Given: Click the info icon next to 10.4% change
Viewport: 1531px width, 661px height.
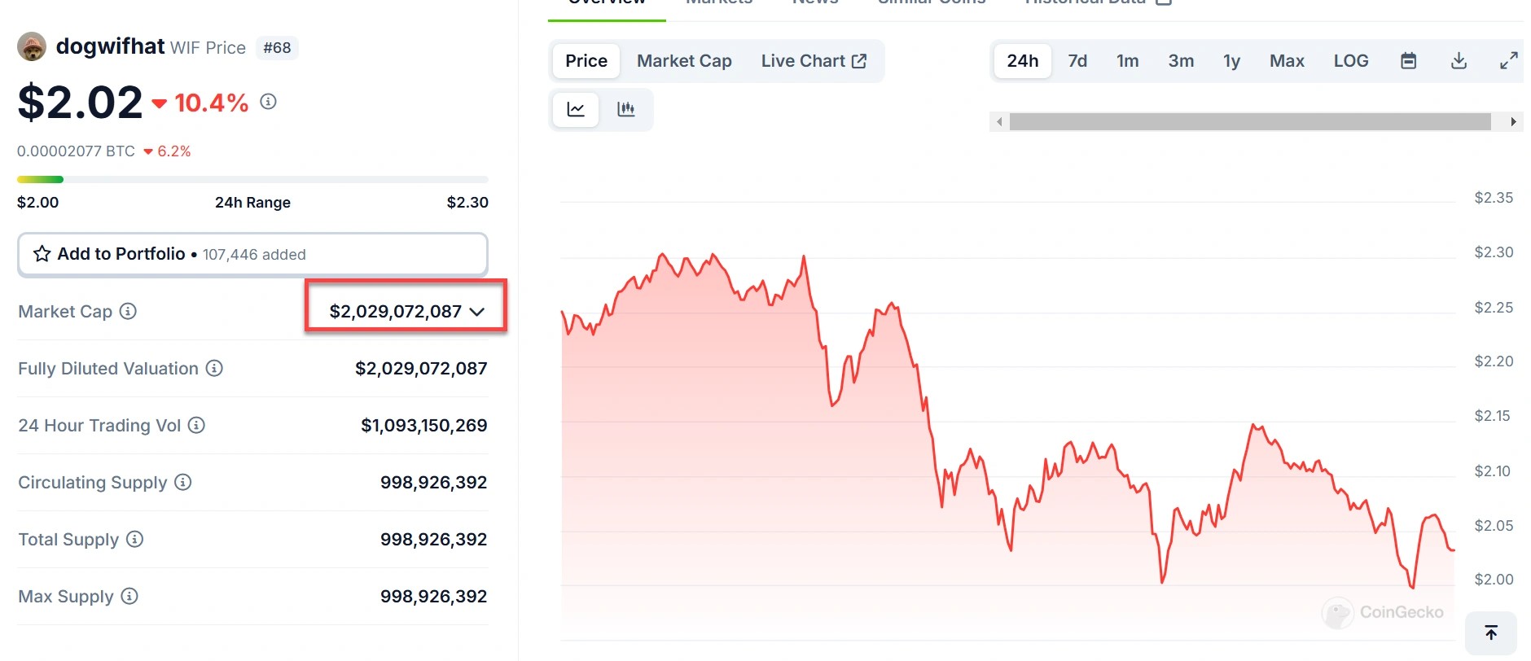Looking at the screenshot, I should click(268, 102).
